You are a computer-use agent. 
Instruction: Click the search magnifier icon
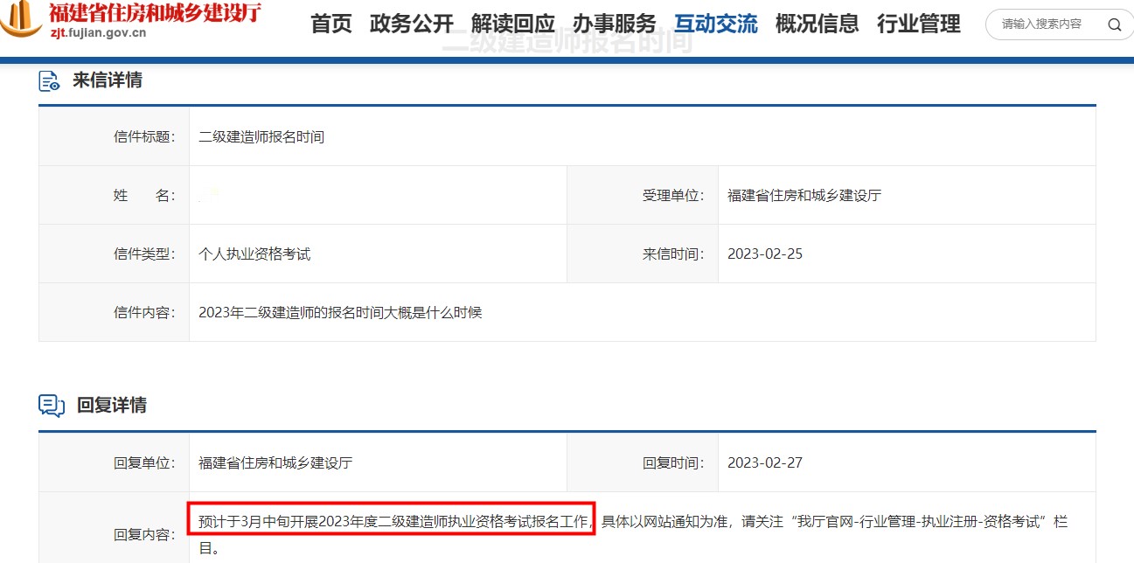[x=1114, y=24]
